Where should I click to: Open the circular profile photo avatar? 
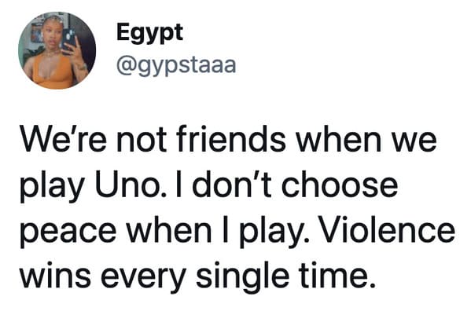(57, 50)
